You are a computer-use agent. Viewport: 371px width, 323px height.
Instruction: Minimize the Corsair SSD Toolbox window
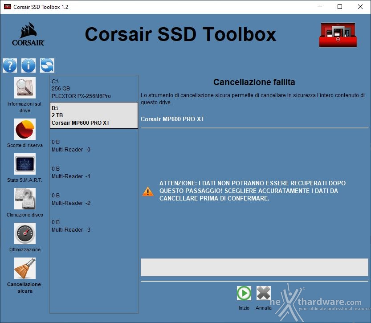pyautogui.click(x=320, y=7)
